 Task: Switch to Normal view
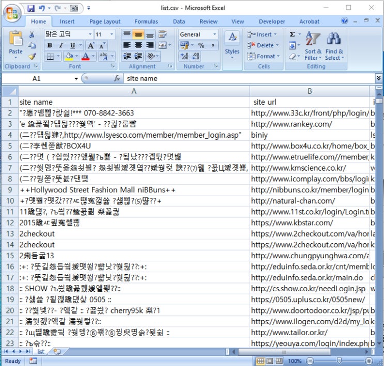coord(260,361)
